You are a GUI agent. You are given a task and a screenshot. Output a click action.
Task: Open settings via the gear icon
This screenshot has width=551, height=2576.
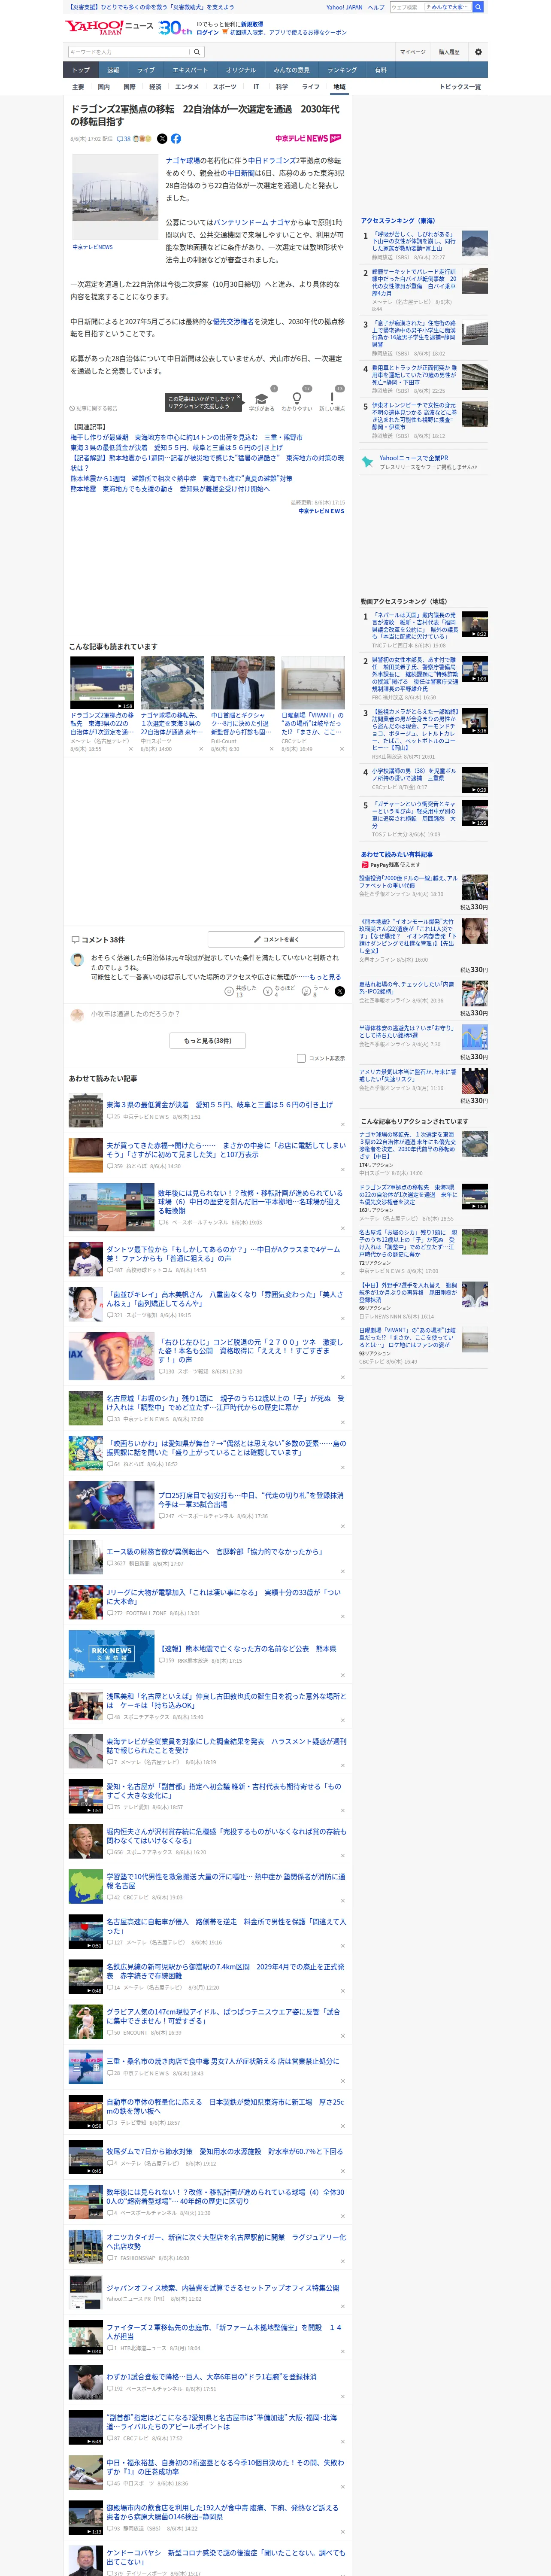coord(478,52)
